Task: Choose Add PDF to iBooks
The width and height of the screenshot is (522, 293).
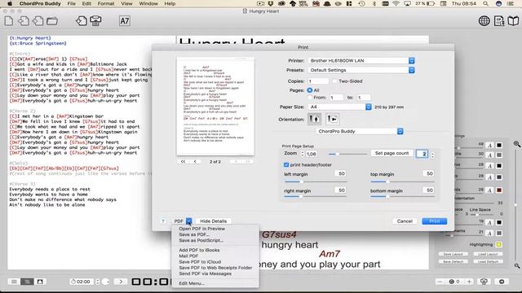Action: [199, 250]
